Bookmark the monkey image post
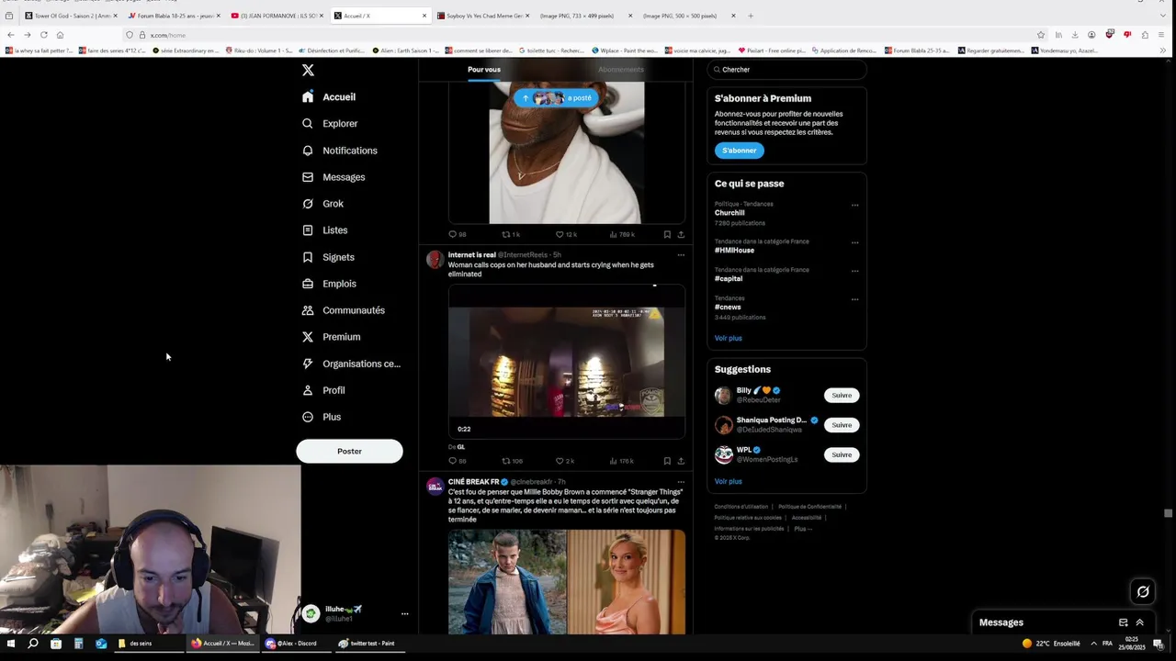 tap(667, 234)
